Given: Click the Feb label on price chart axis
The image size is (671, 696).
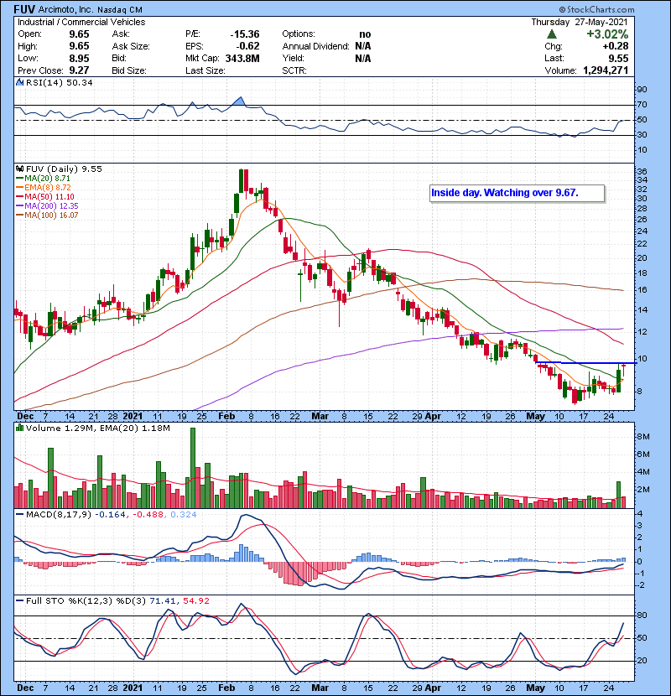Looking at the screenshot, I should point(226,417).
